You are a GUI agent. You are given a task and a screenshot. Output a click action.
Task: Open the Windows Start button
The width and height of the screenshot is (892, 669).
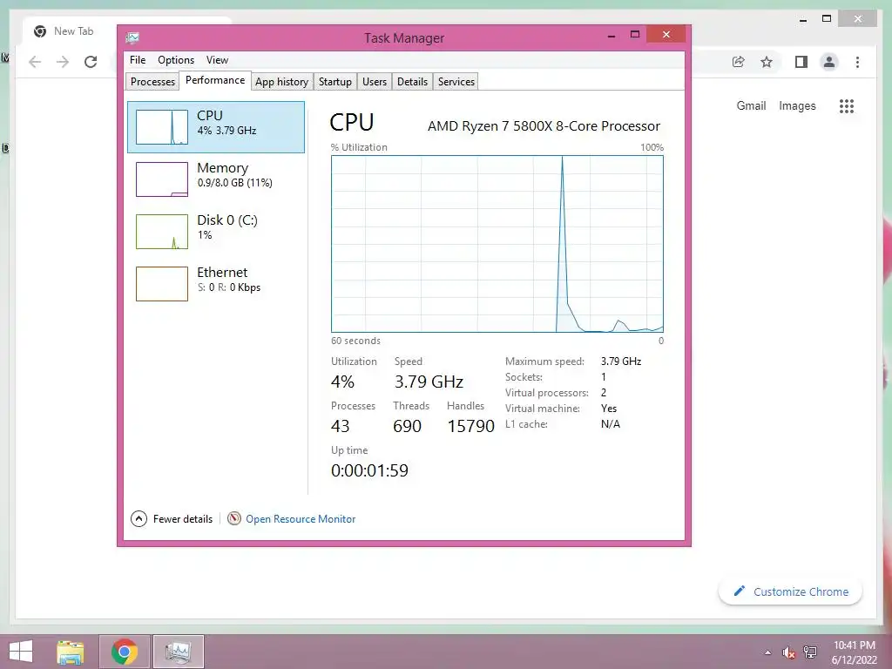[21, 652]
